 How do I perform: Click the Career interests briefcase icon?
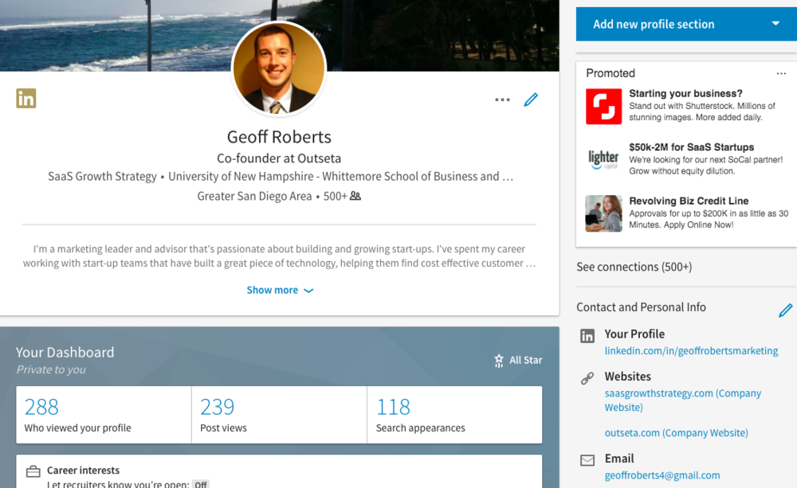point(33,471)
